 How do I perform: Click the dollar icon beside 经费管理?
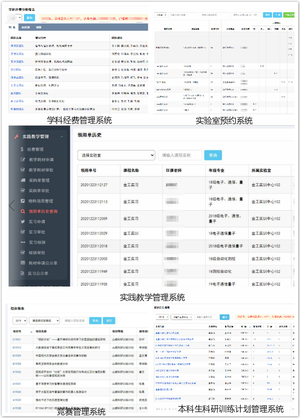coord(23,149)
